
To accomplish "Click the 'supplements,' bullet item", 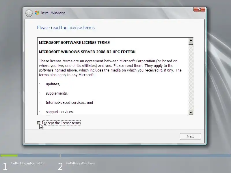I will [x=57, y=93].
